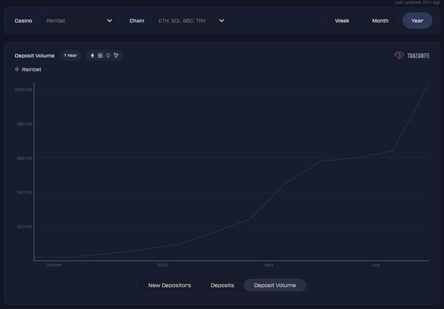
Task: Click the Chain dropdown chevron icon
Action: point(222,21)
